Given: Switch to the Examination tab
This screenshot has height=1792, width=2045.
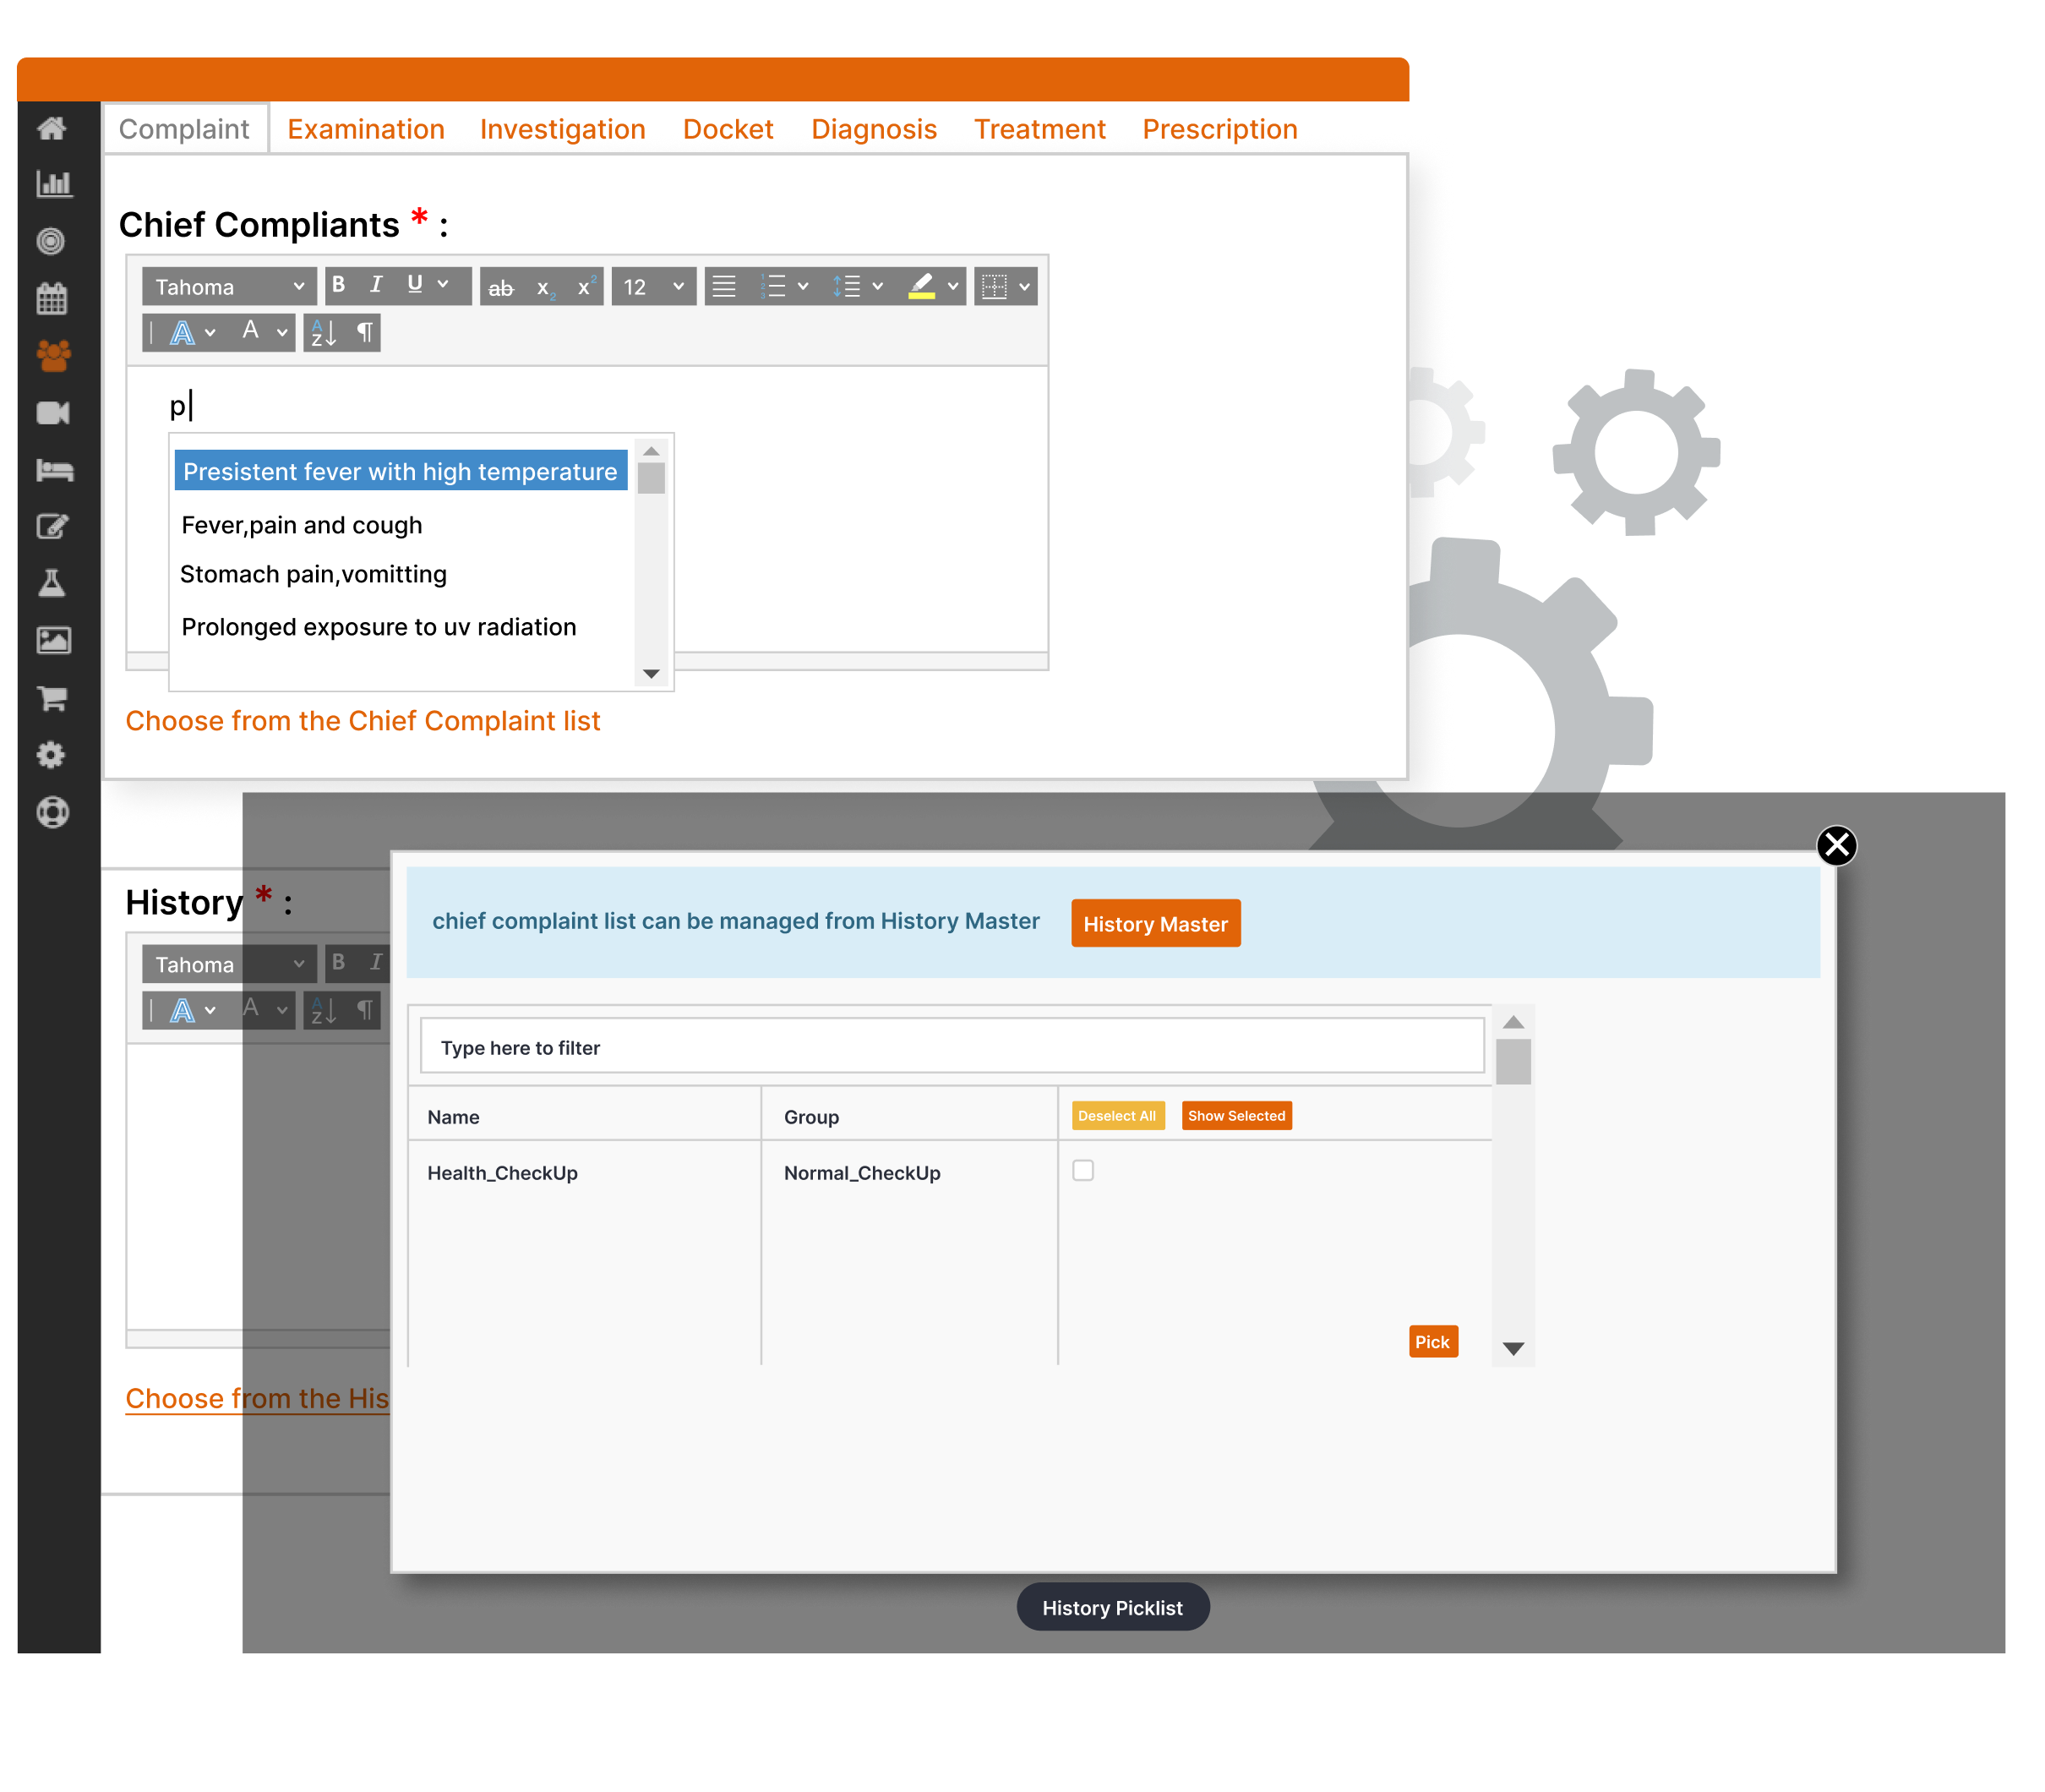Looking at the screenshot, I should click(363, 127).
